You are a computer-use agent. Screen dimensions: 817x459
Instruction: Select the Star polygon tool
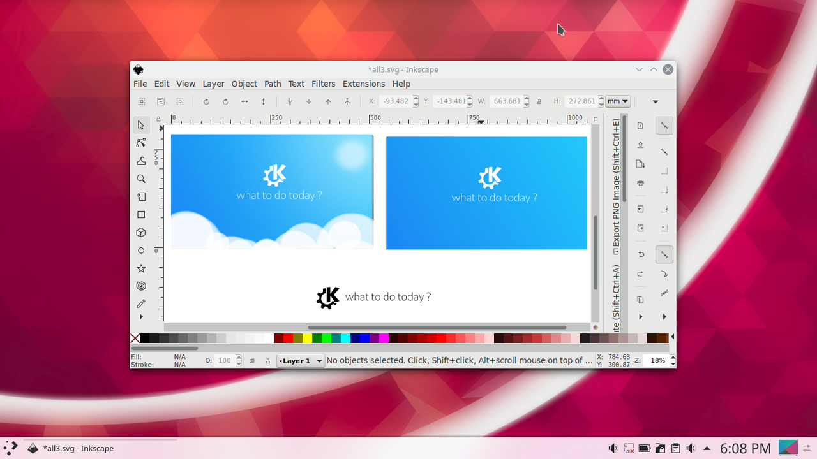coord(141,268)
